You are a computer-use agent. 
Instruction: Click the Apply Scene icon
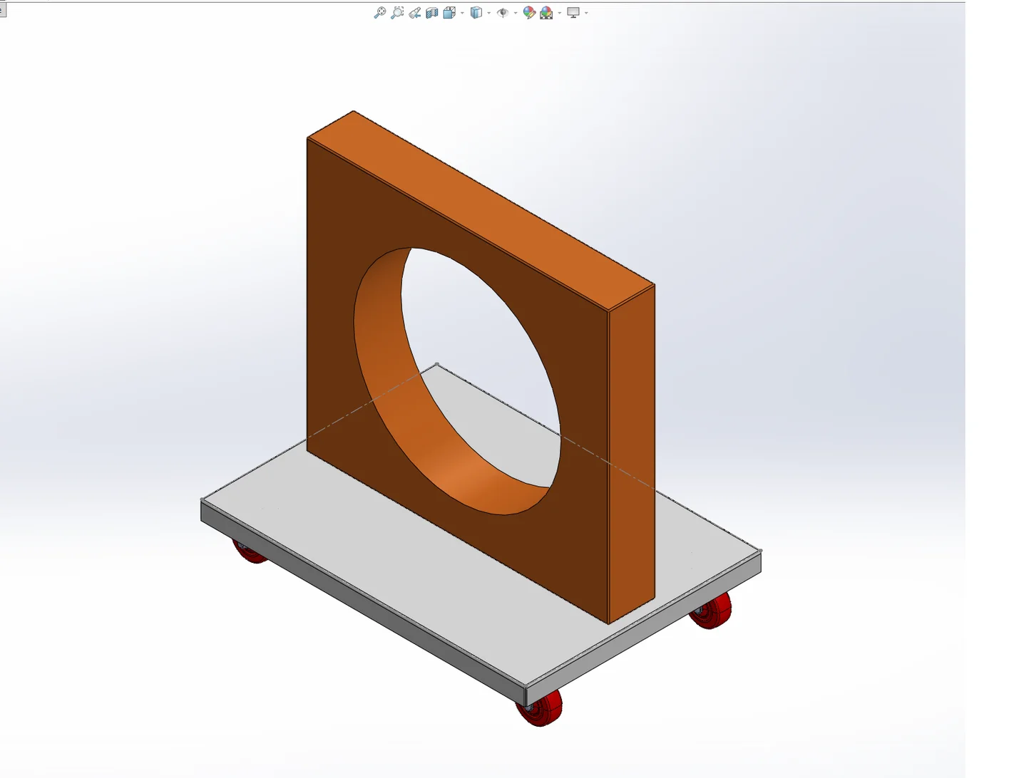[x=546, y=12]
